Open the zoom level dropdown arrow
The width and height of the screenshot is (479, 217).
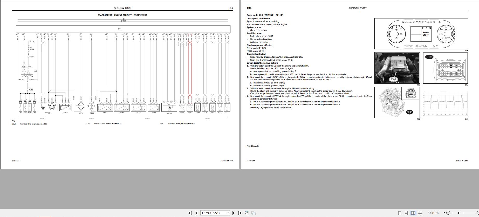[x=444, y=213]
